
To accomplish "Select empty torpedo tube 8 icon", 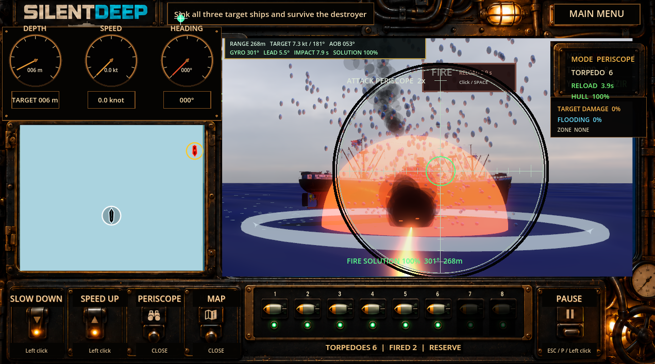I will point(503,309).
